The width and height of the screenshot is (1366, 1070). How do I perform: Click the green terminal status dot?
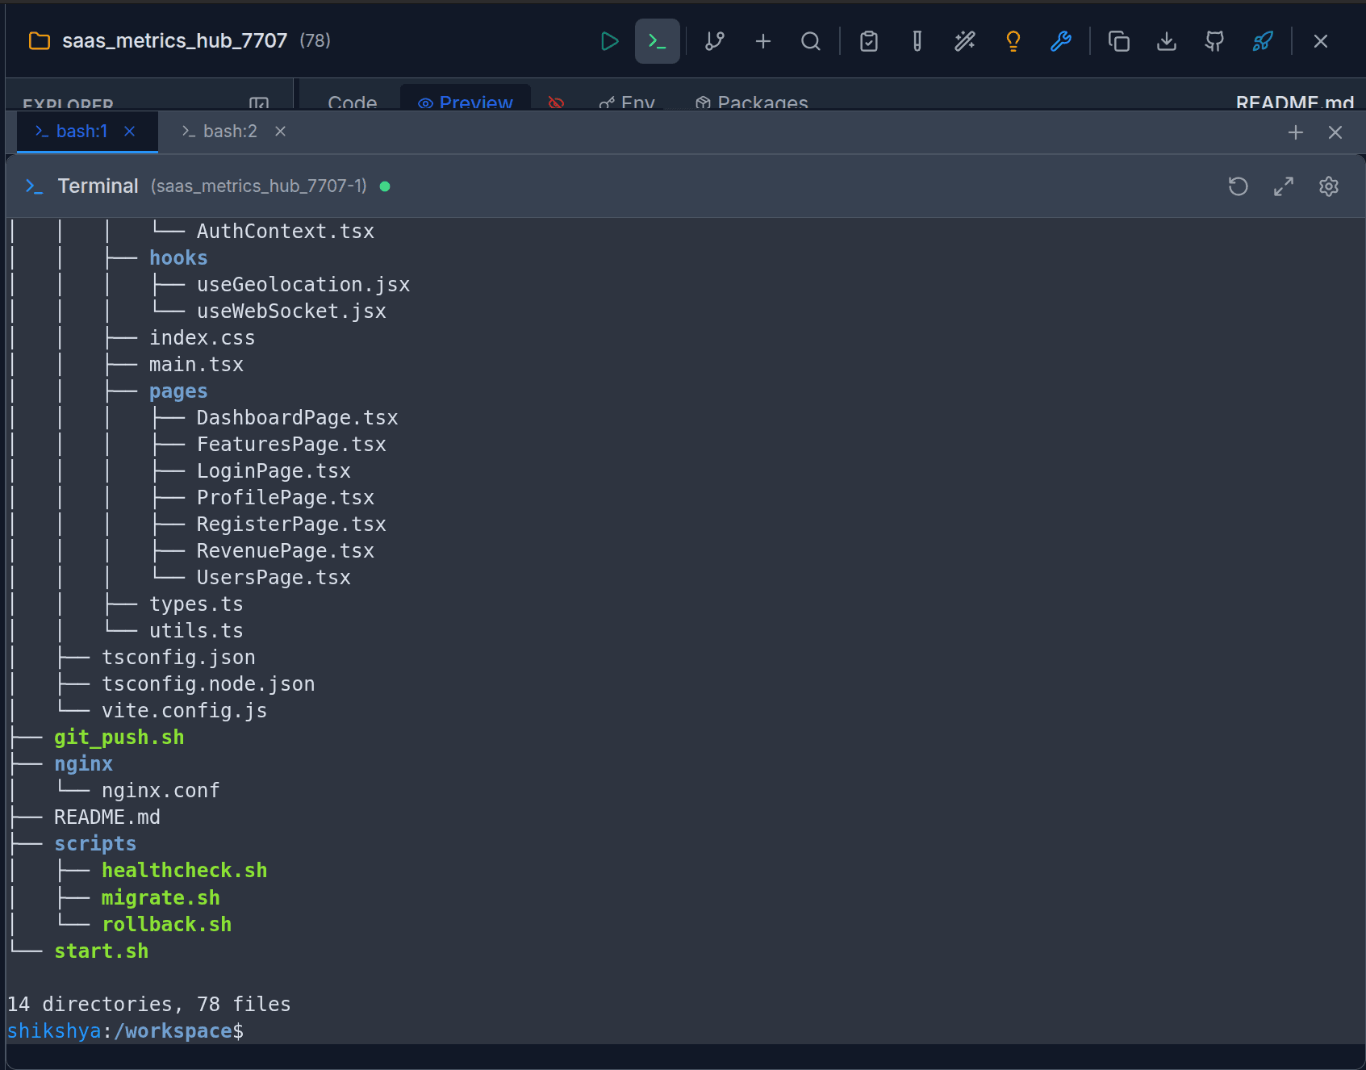click(385, 186)
